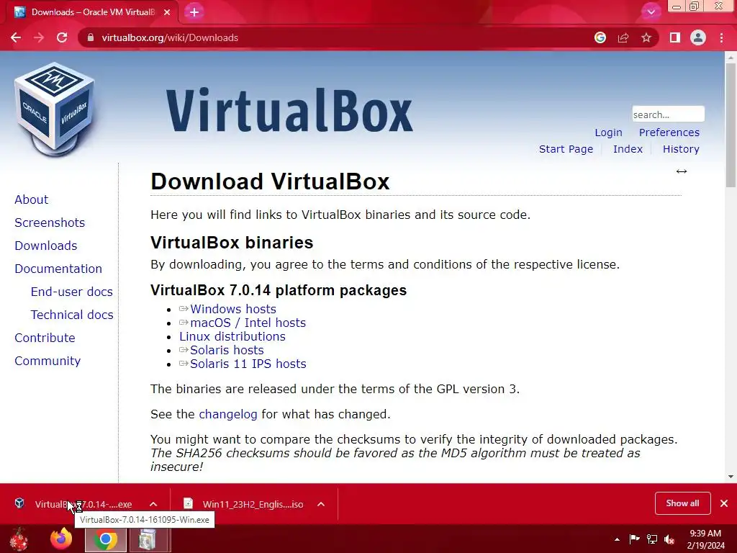Image resolution: width=737 pixels, height=553 pixels.
Task: Close the Downloads tab
Action: click(x=167, y=12)
